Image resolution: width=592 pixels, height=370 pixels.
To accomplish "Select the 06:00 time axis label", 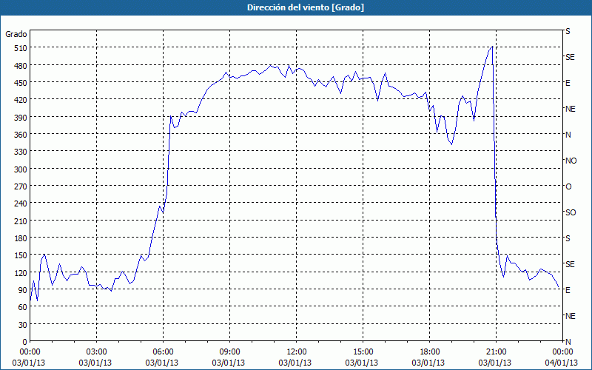I will pos(163,352).
